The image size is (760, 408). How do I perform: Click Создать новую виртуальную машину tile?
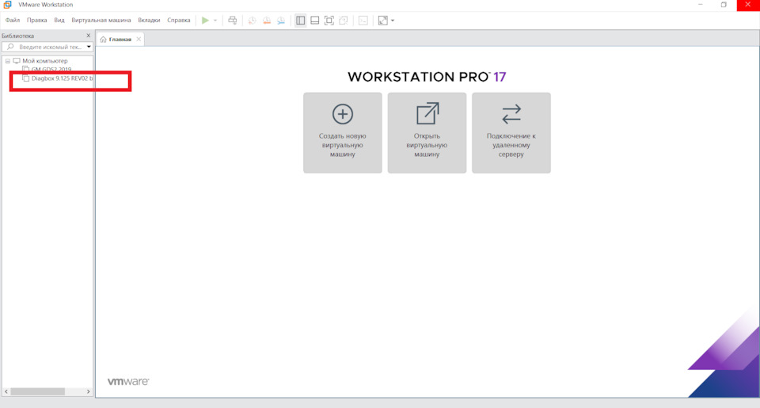[343, 133]
